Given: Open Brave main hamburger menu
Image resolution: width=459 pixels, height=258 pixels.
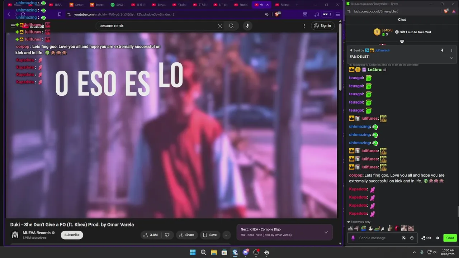Looking at the screenshot, I should coord(338,14).
